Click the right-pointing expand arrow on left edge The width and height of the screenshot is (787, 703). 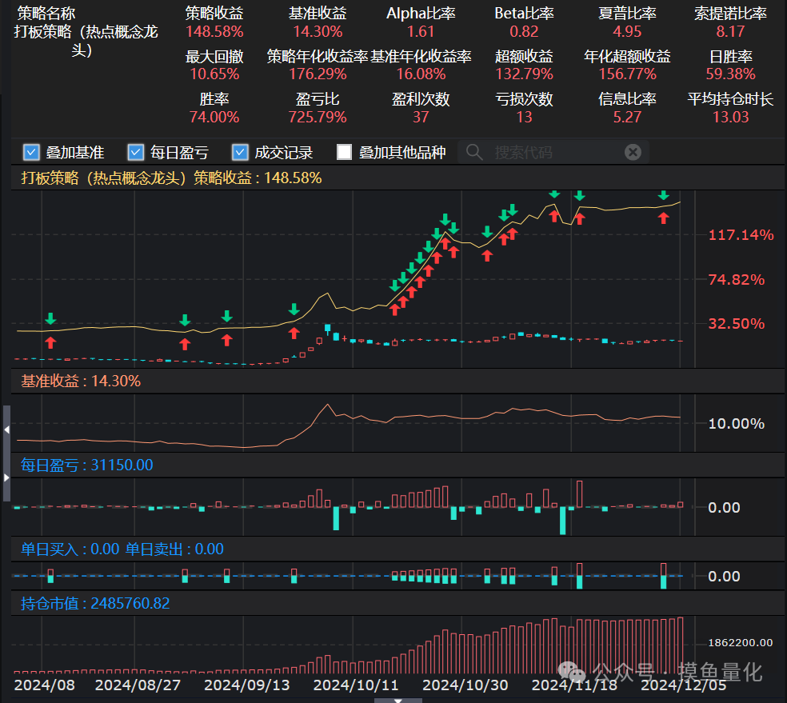(x=6, y=477)
